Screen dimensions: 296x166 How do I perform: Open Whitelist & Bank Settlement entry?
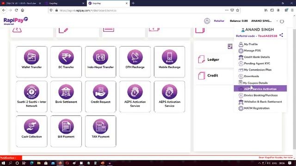click(x=260, y=102)
